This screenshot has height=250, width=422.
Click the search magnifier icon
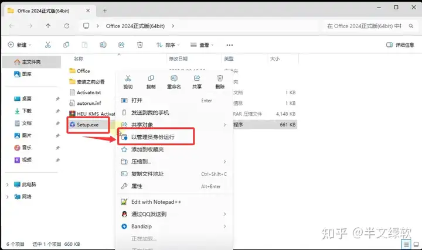[x=411, y=26]
